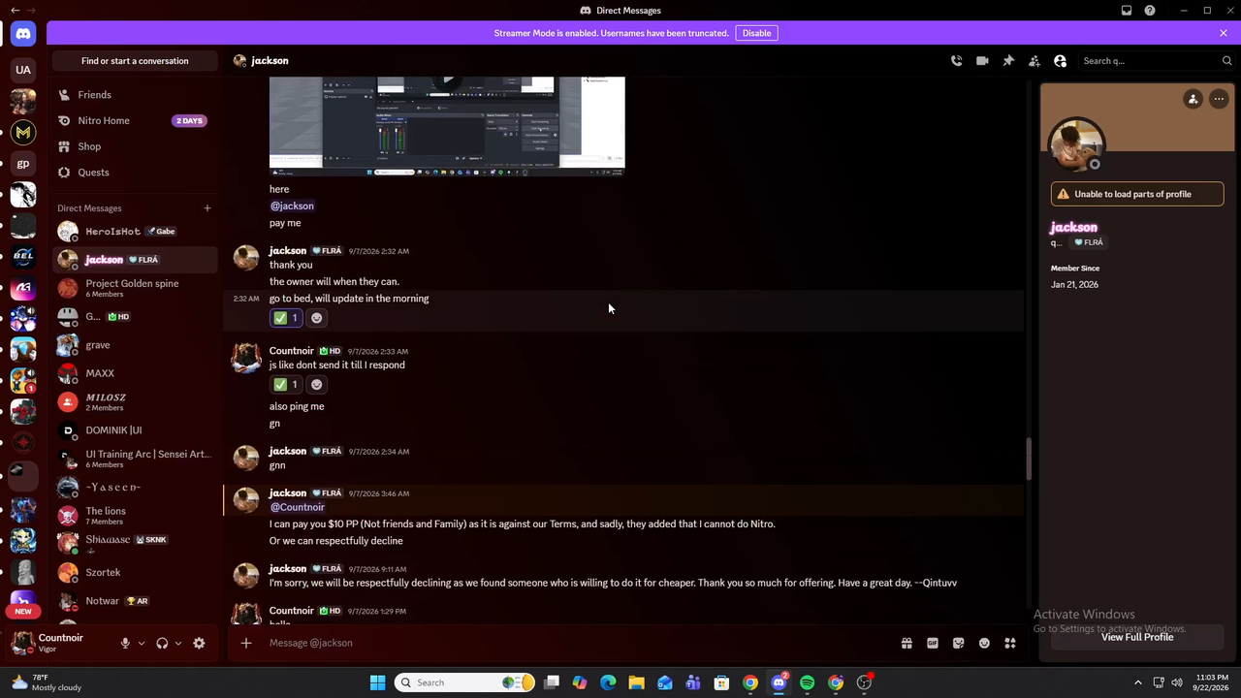Start a voice call with jackson

pos(956,61)
